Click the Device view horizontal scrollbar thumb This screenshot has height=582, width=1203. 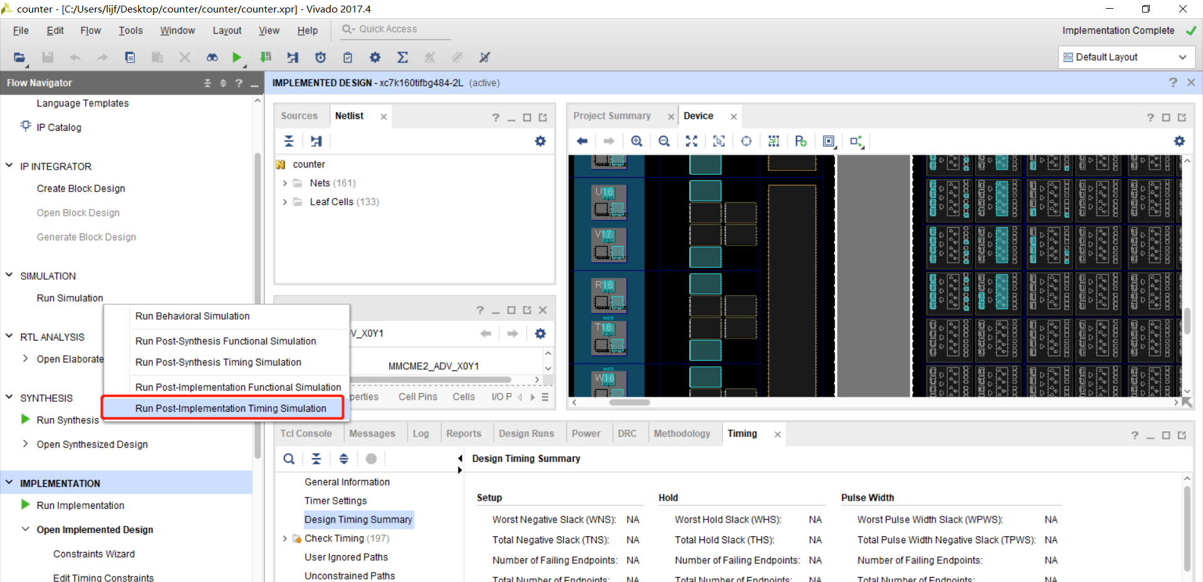630,402
